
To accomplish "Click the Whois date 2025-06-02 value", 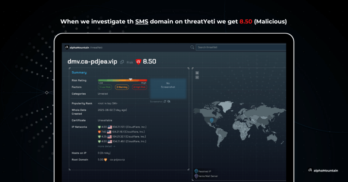I will [112, 110].
